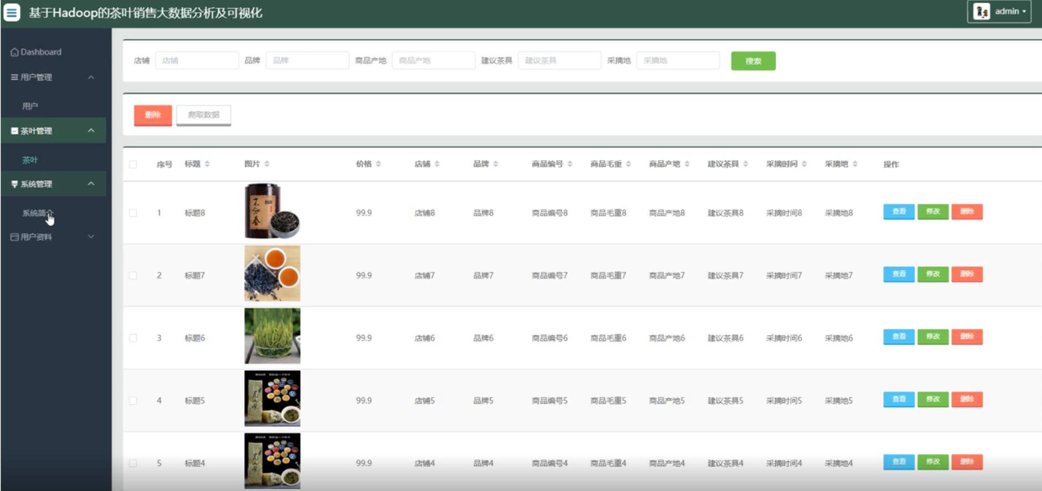Check the row for 标题8
The image size is (1042, 491).
coord(133,213)
